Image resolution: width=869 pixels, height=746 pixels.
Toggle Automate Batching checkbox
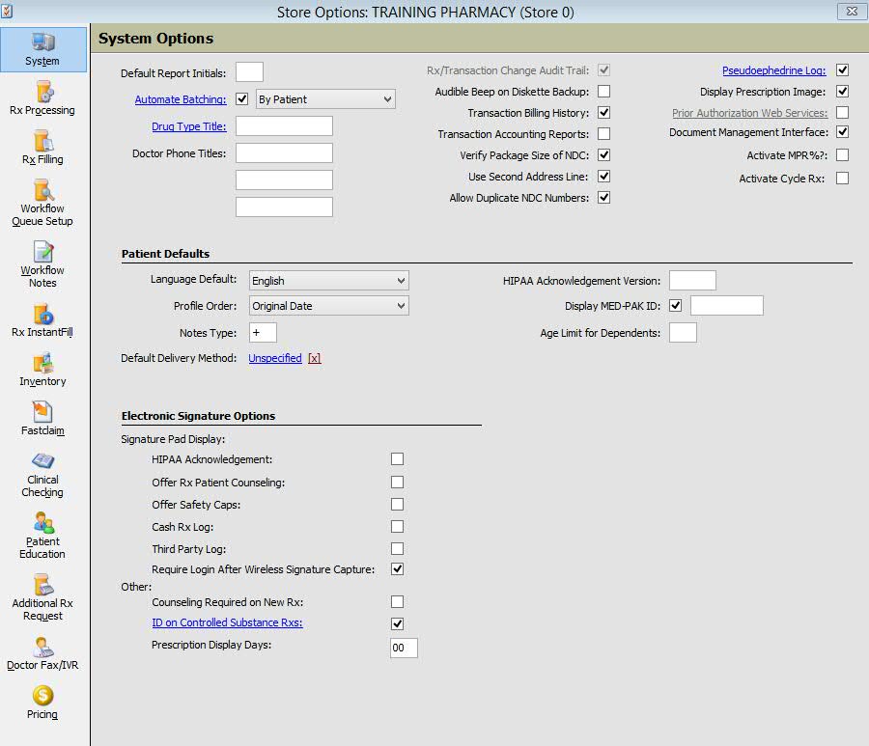(241, 99)
